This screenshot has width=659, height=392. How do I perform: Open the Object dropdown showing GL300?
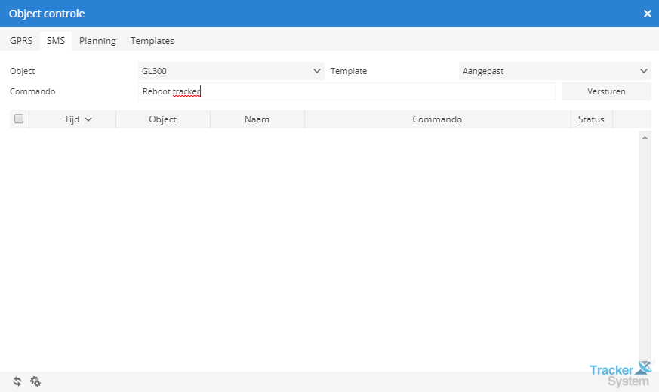coord(231,71)
